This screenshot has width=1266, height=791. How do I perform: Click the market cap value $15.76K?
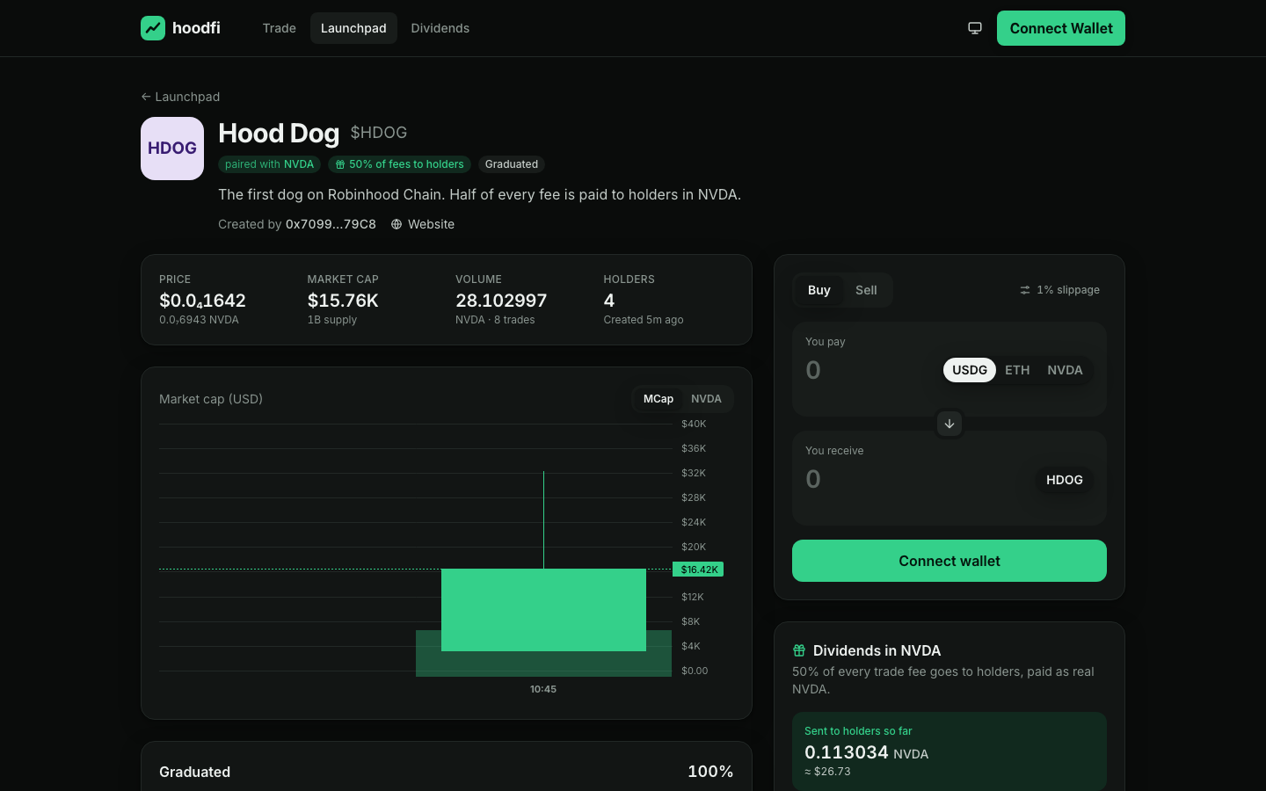[x=343, y=301]
